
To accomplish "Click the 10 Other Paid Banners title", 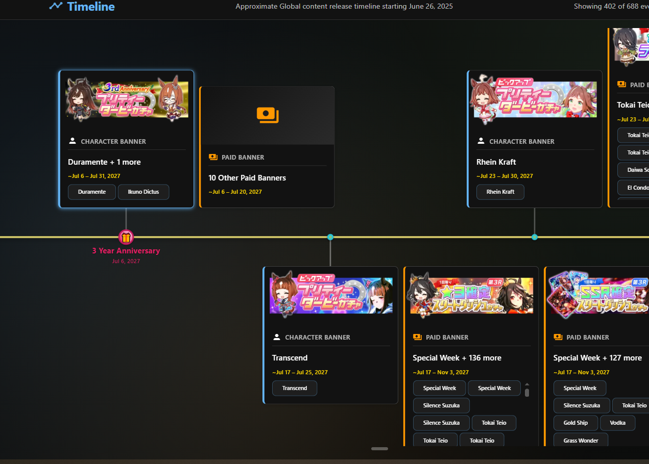I will [x=247, y=178].
